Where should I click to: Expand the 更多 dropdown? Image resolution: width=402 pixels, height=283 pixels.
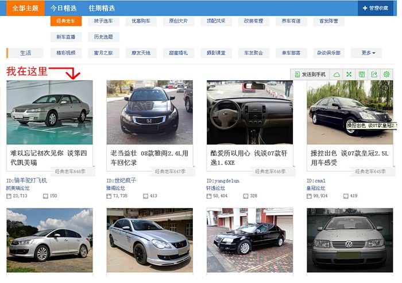click(366, 53)
